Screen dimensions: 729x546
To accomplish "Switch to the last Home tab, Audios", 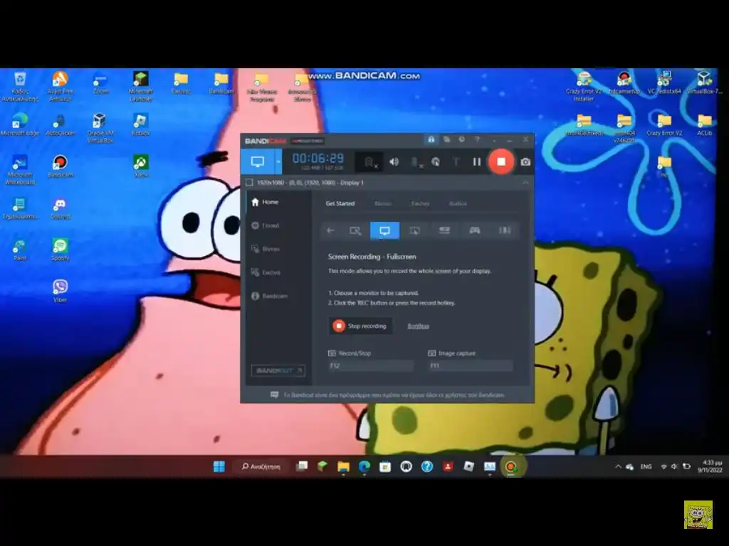I will [x=458, y=203].
